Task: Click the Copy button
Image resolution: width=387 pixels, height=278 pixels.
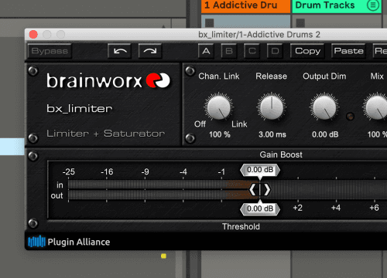Action: point(307,51)
